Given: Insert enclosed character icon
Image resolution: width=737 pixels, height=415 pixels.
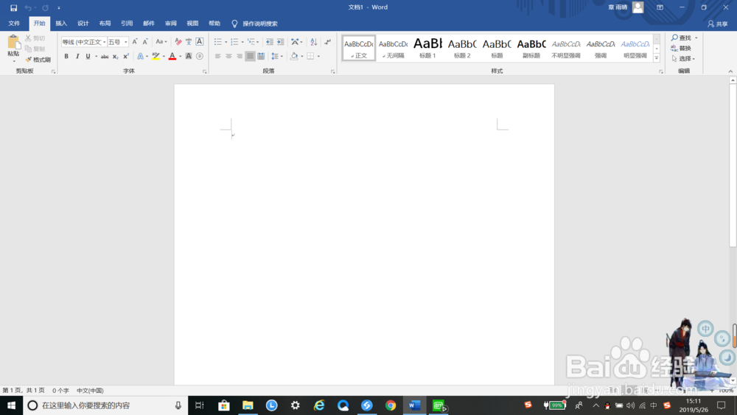Looking at the screenshot, I should 199,57.
